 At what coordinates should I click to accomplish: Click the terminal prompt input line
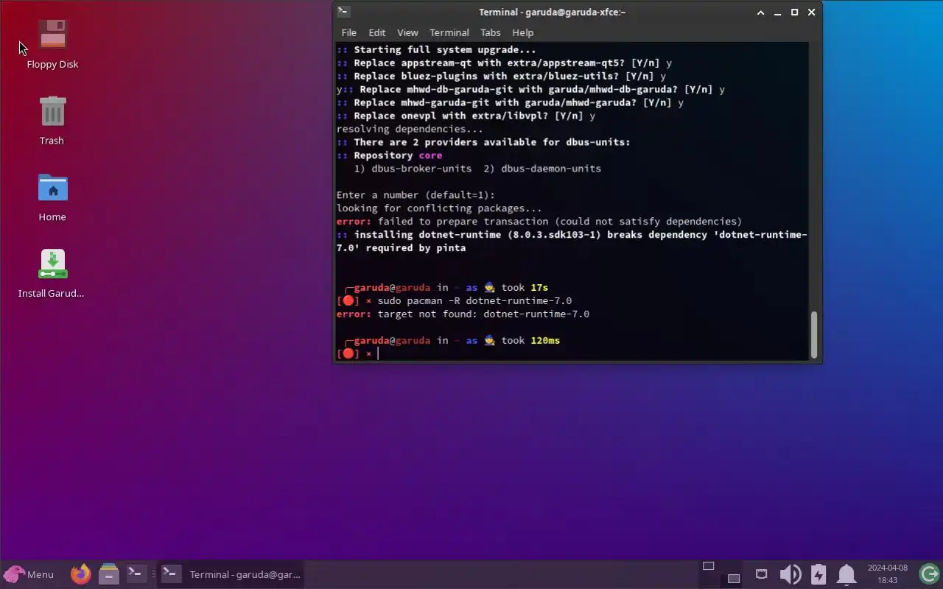coord(572,353)
